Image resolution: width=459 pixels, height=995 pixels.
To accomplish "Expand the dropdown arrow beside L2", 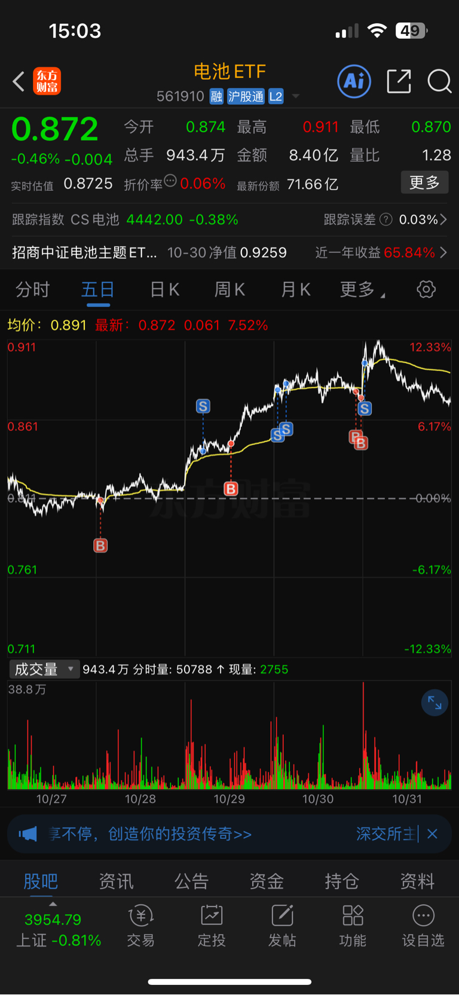I will 295,96.
